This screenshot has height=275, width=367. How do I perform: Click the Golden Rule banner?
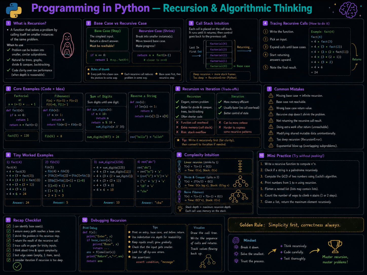[x=295, y=225]
